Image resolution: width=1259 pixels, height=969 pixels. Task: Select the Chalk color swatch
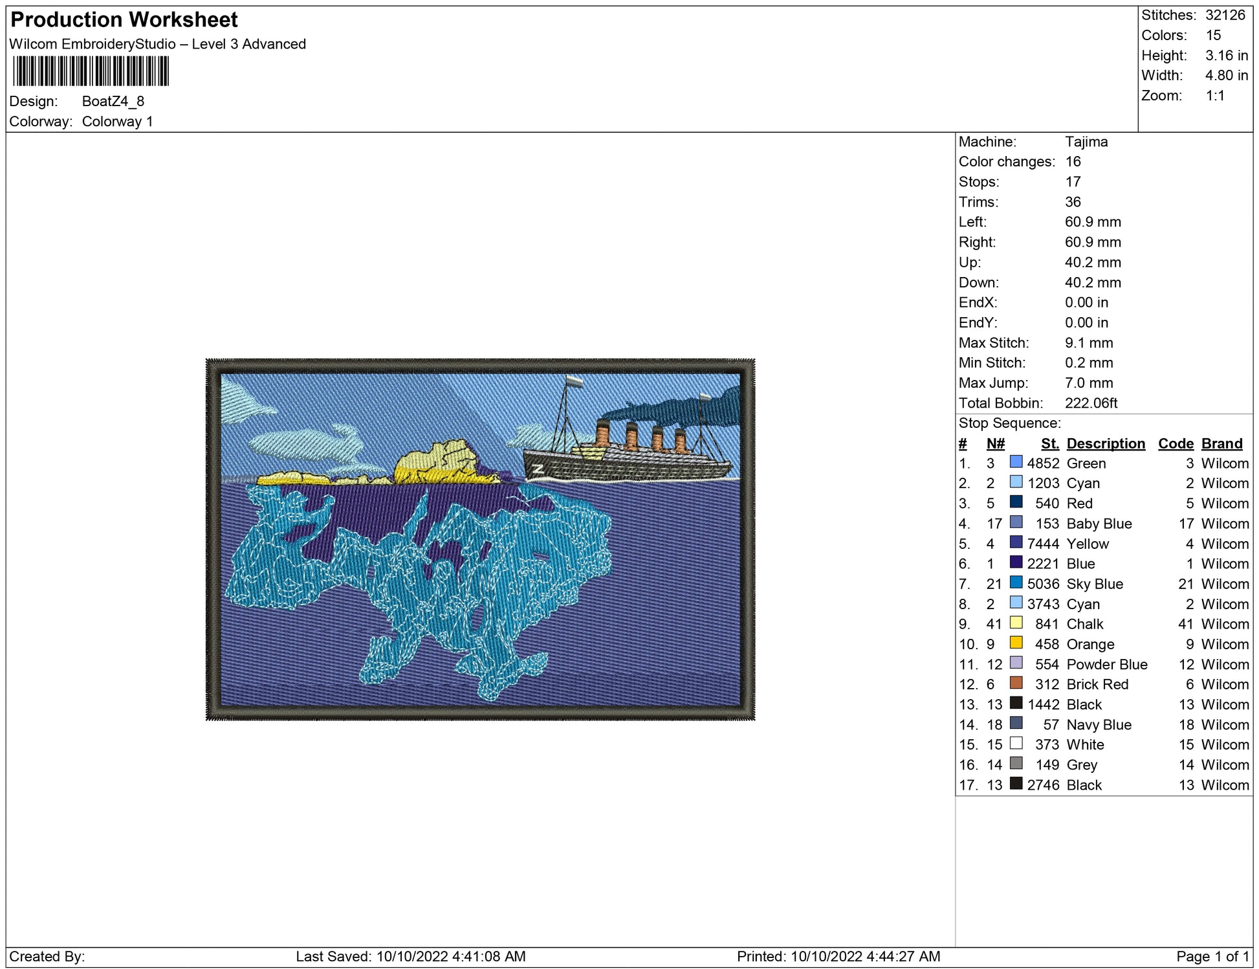pyautogui.click(x=1016, y=623)
